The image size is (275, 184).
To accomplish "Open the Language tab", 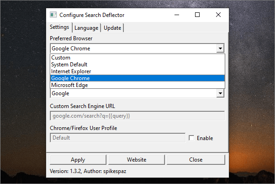I will (x=86, y=28).
